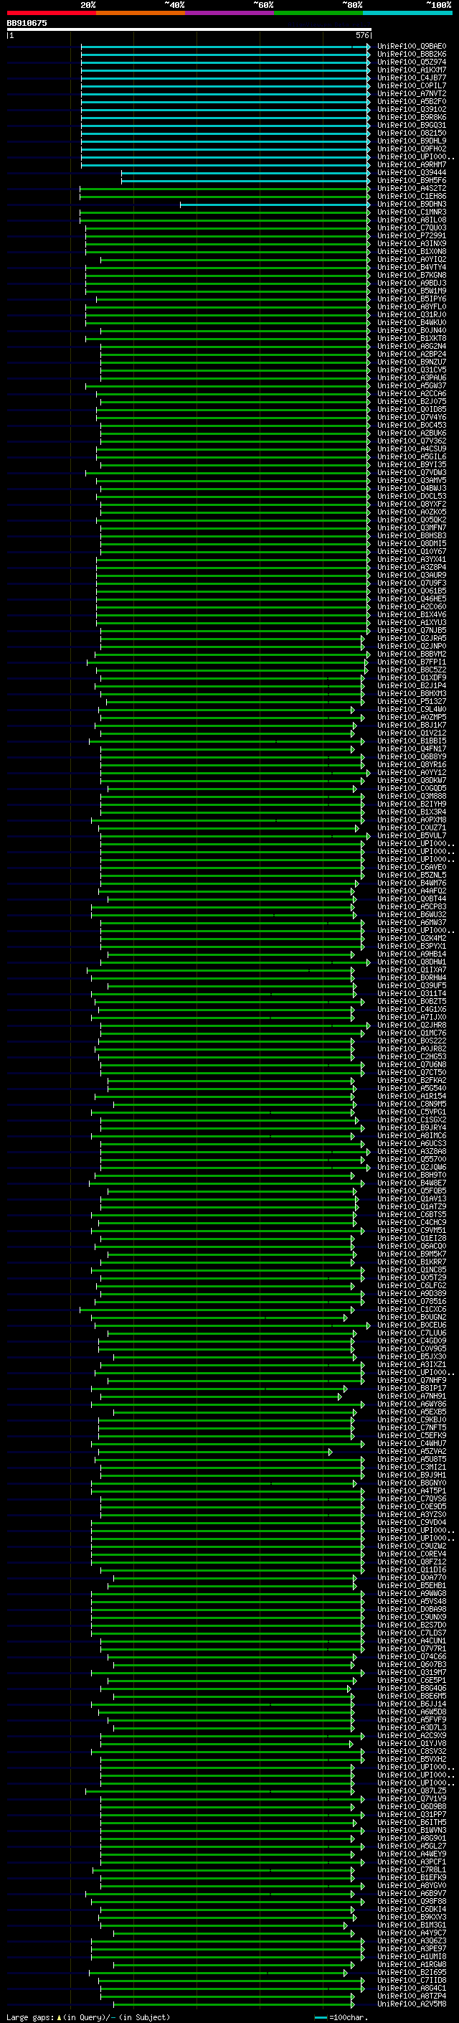Select label UniRef100_A3PAU6
Viewport: 459px width, 2023px height.
[x=412, y=377]
